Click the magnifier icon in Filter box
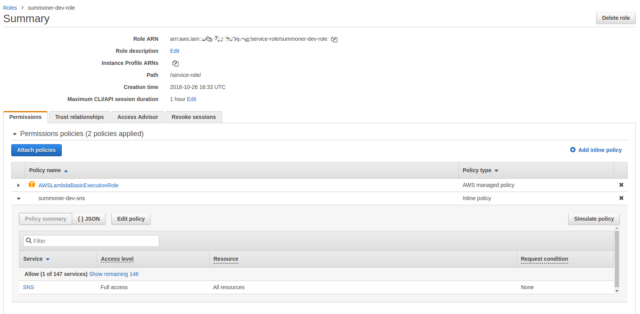The image size is (640, 314). point(29,241)
